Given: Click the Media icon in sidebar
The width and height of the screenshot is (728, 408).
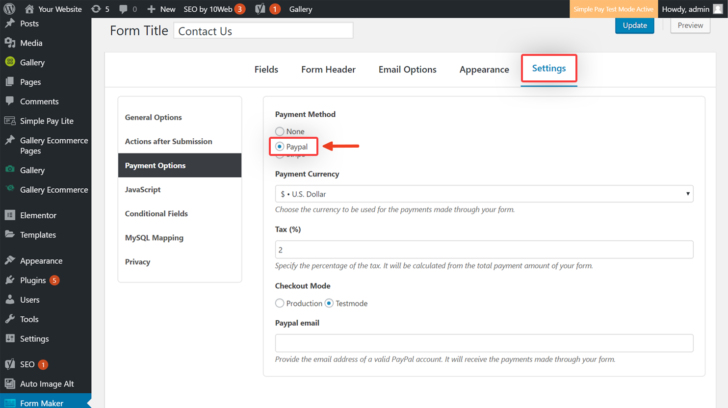Looking at the screenshot, I should point(10,43).
